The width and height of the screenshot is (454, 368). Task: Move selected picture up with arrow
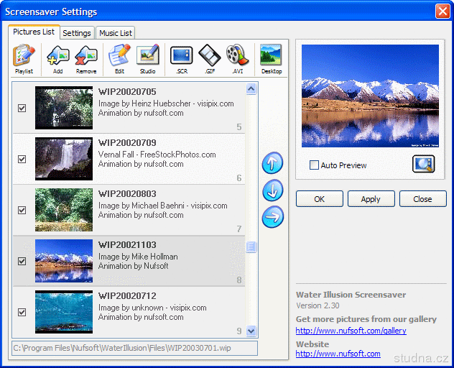coord(273,163)
